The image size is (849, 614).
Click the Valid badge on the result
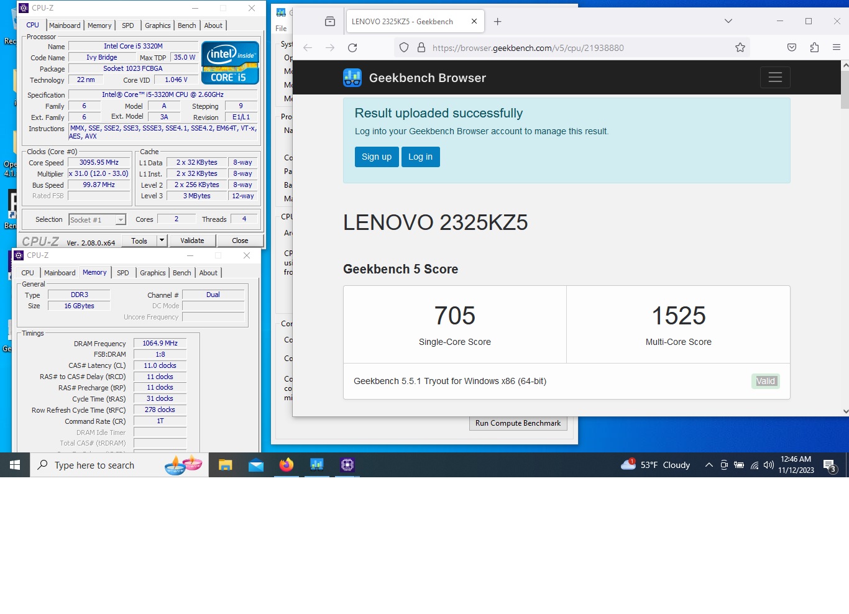pyautogui.click(x=766, y=381)
